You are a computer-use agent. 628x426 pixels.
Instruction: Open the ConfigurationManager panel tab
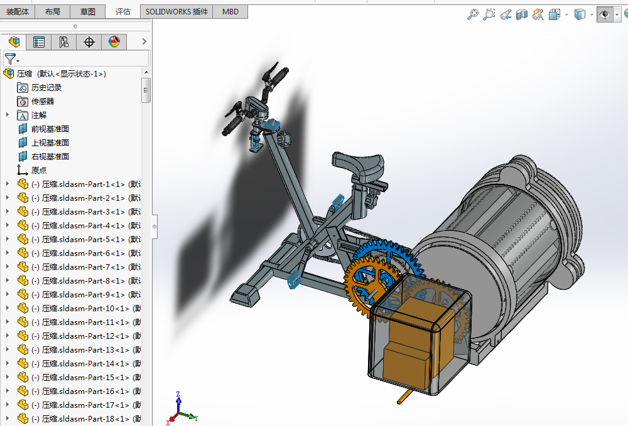tap(63, 42)
